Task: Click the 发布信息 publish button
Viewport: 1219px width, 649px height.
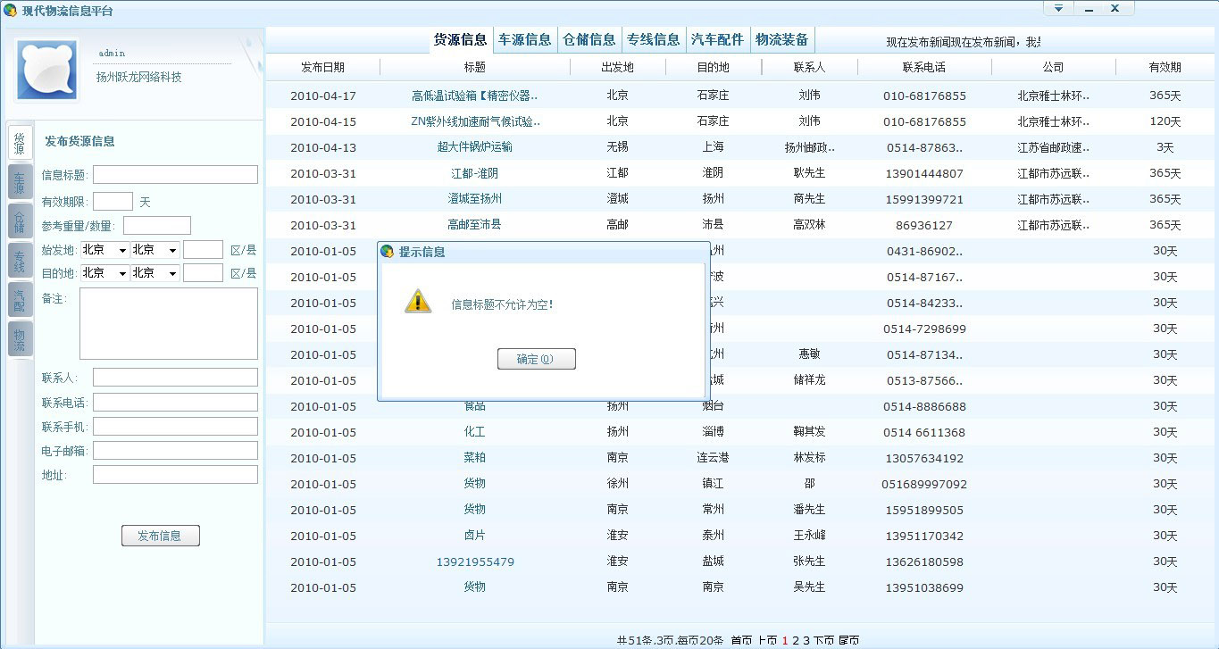Action: coord(160,536)
